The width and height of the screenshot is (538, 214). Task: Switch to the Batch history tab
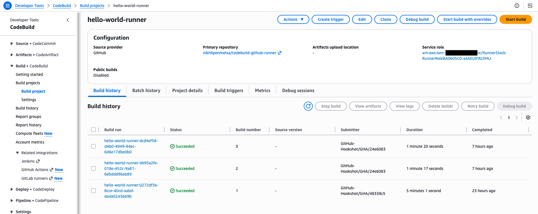coord(146,90)
